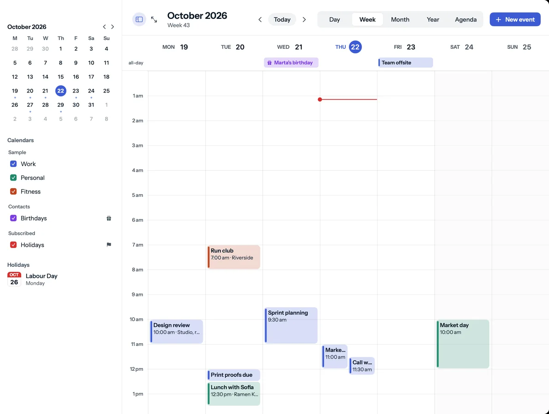The width and height of the screenshot is (549, 414).
Task: Click the October 2026 main heading
Action: [197, 16]
